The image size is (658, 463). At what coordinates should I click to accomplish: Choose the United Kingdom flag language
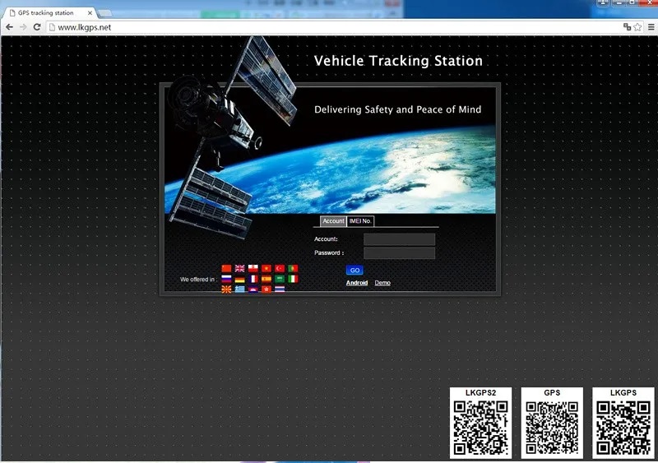click(x=240, y=268)
